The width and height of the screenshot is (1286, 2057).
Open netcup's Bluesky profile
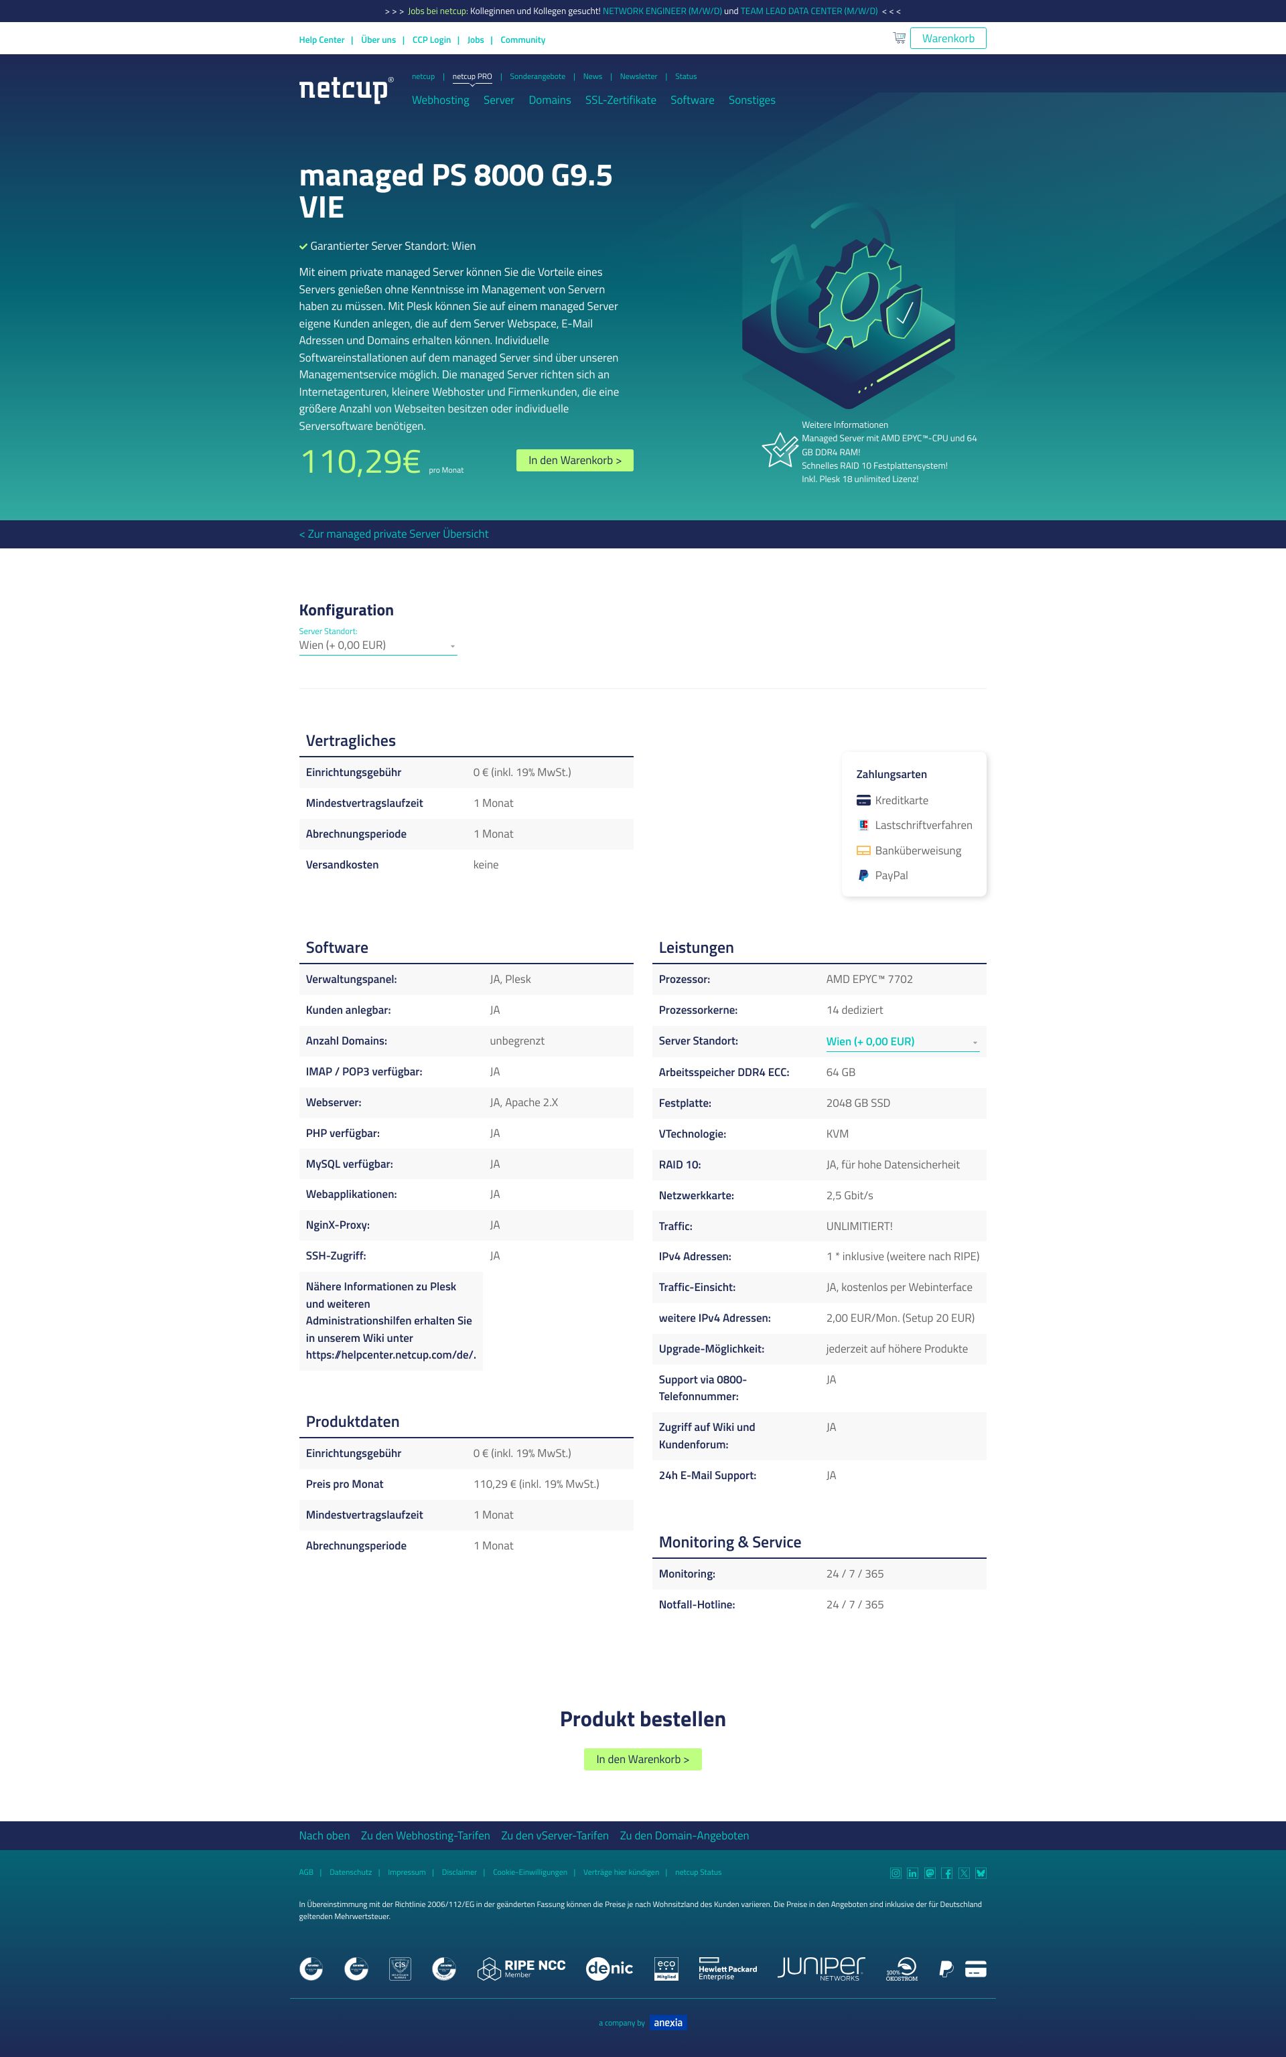pyautogui.click(x=981, y=1874)
